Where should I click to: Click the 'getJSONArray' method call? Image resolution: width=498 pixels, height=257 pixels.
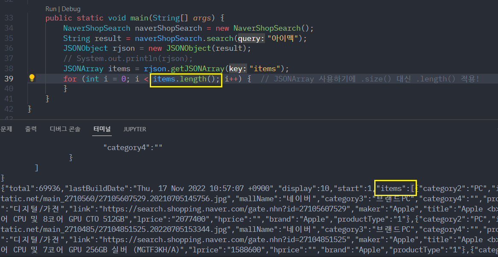[198, 69]
